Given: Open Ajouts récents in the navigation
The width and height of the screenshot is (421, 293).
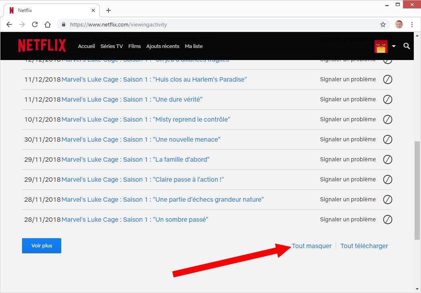Looking at the screenshot, I should coord(163,46).
